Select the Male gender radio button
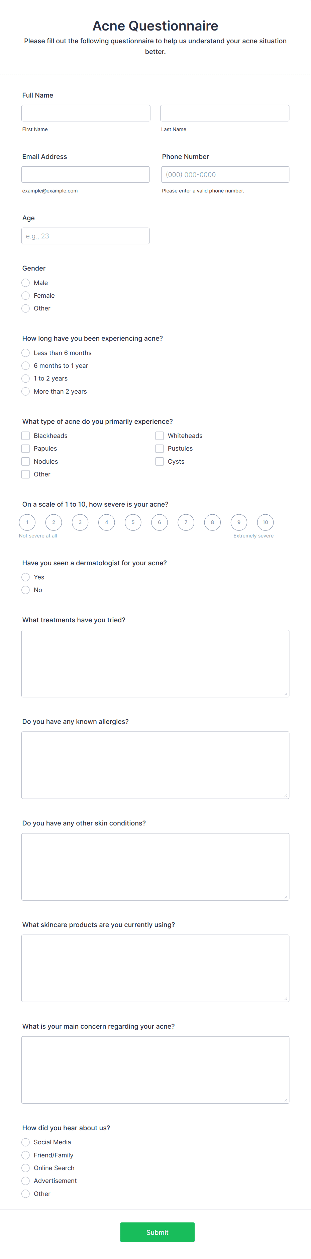 pos(25,283)
